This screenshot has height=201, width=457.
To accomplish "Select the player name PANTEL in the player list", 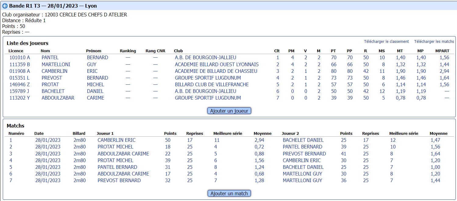I will [50, 58].
